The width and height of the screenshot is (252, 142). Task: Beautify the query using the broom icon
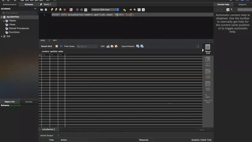130,10
